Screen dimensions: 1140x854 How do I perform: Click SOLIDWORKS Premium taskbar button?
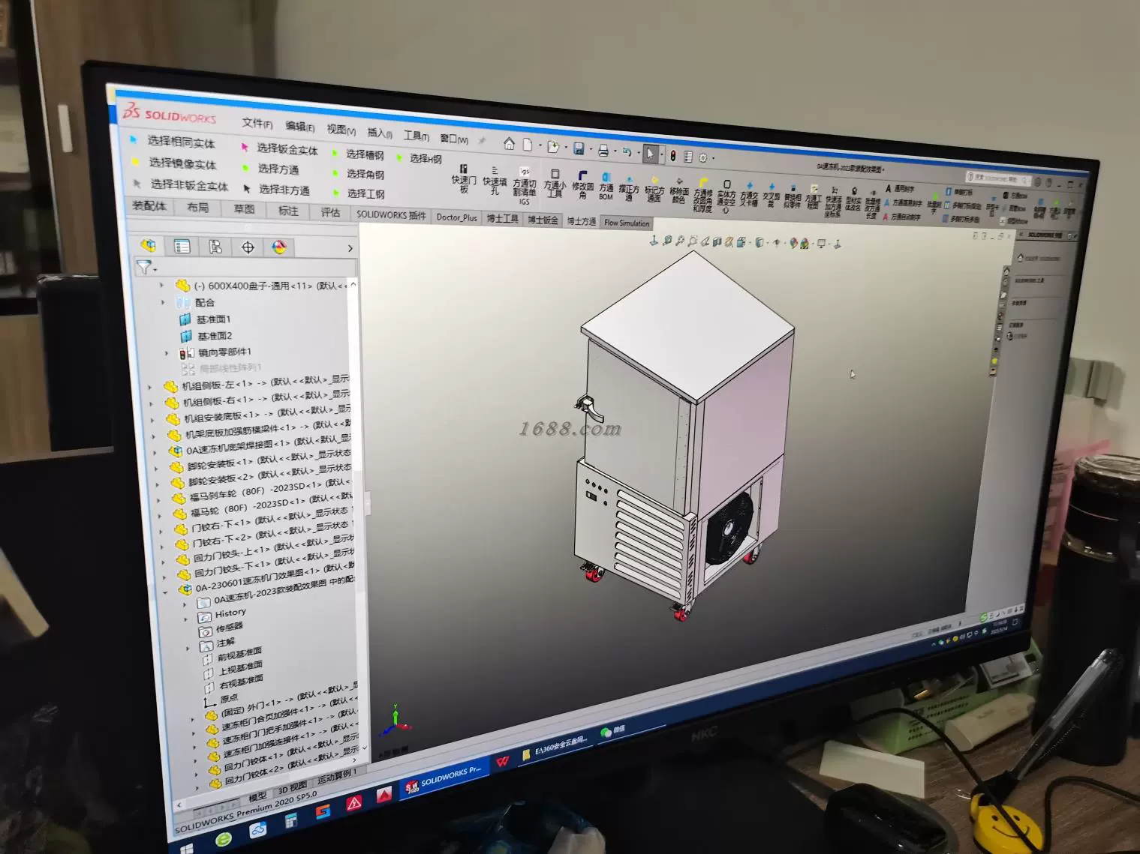(x=443, y=779)
